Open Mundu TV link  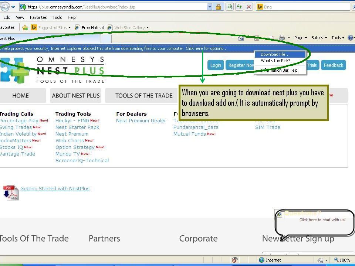pos(68,154)
